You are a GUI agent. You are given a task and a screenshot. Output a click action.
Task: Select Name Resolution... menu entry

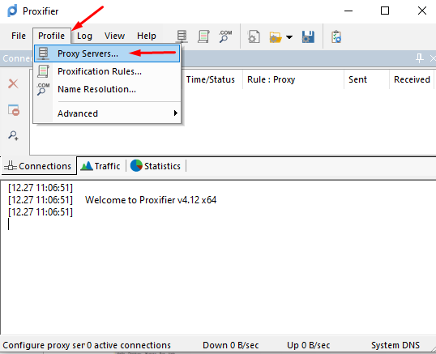pos(107,89)
